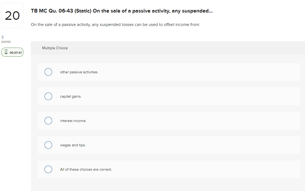Click the question 20 number box

[12, 15]
